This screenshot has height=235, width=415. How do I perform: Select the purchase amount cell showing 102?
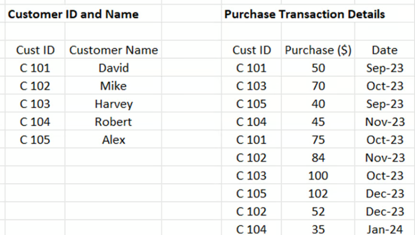pos(318,194)
